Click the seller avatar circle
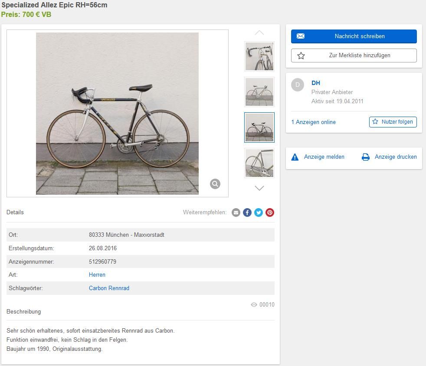The image size is (426, 366). [298, 85]
